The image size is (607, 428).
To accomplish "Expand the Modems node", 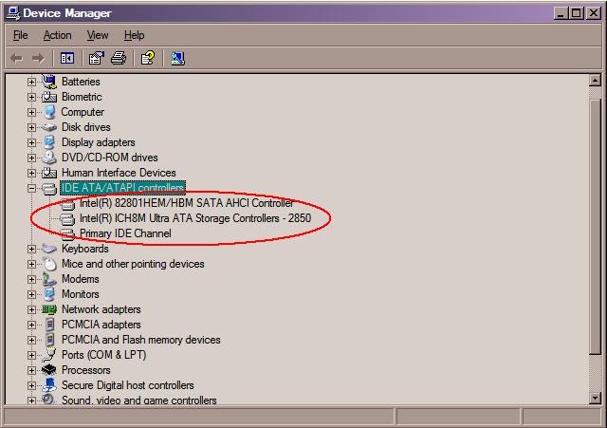I will pyautogui.click(x=31, y=279).
